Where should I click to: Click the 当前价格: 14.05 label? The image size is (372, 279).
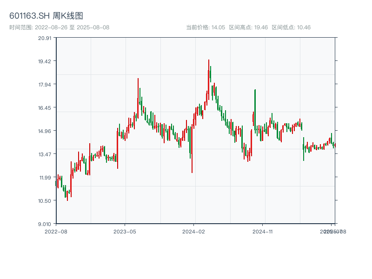click(206, 27)
